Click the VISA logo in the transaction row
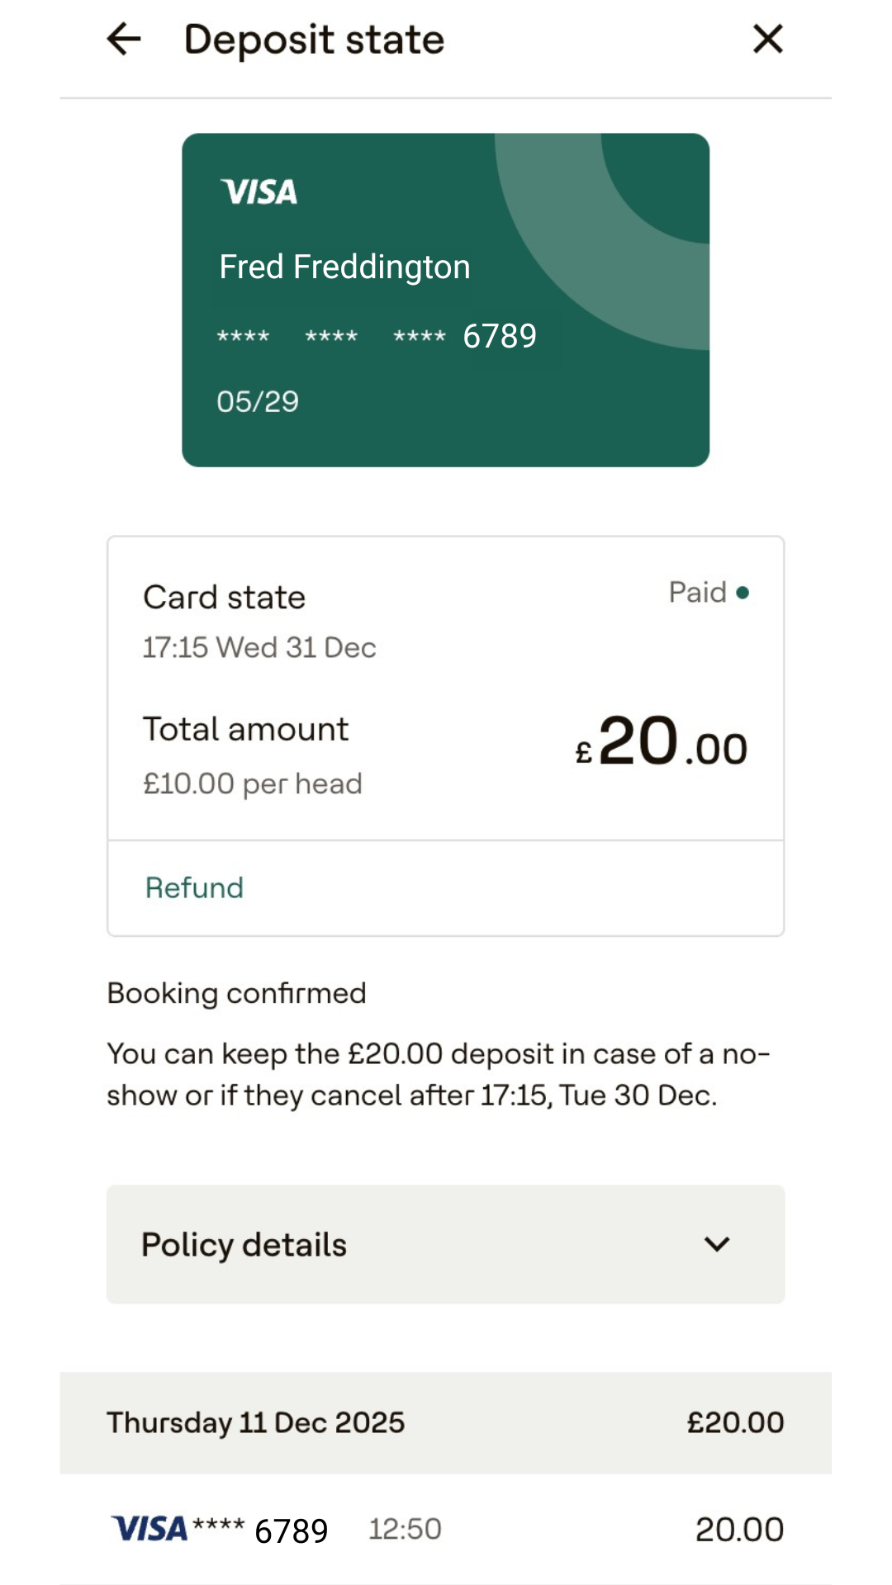The height and width of the screenshot is (1585, 892). pos(149,1529)
